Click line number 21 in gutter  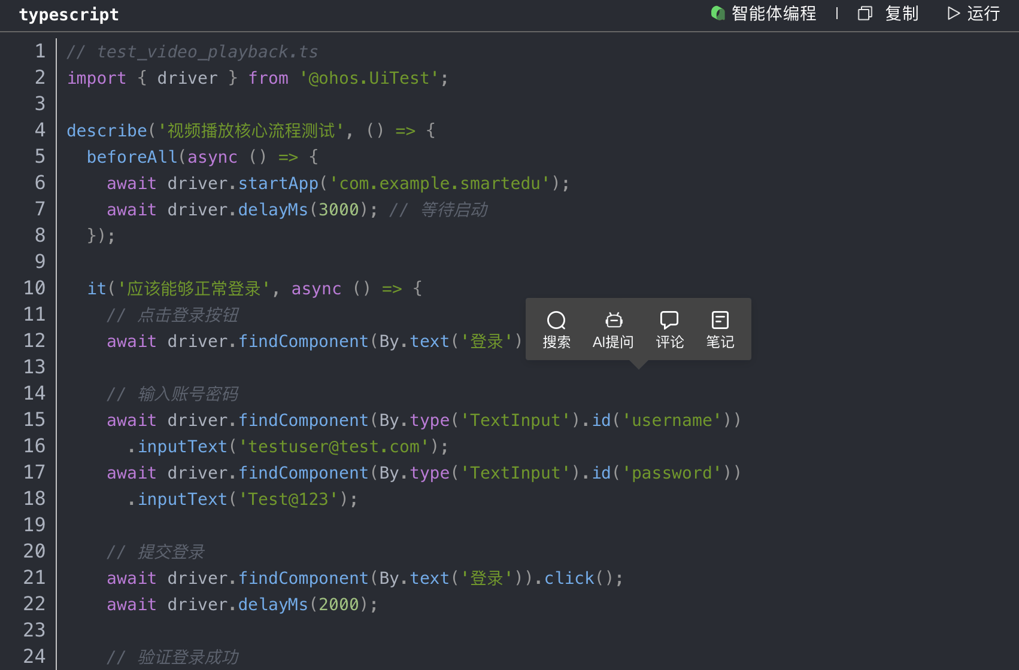coord(34,578)
